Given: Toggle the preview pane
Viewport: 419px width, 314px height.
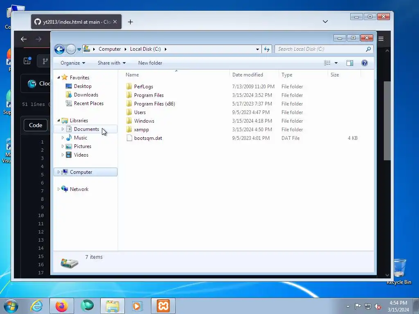Looking at the screenshot, I should coord(350,63).
